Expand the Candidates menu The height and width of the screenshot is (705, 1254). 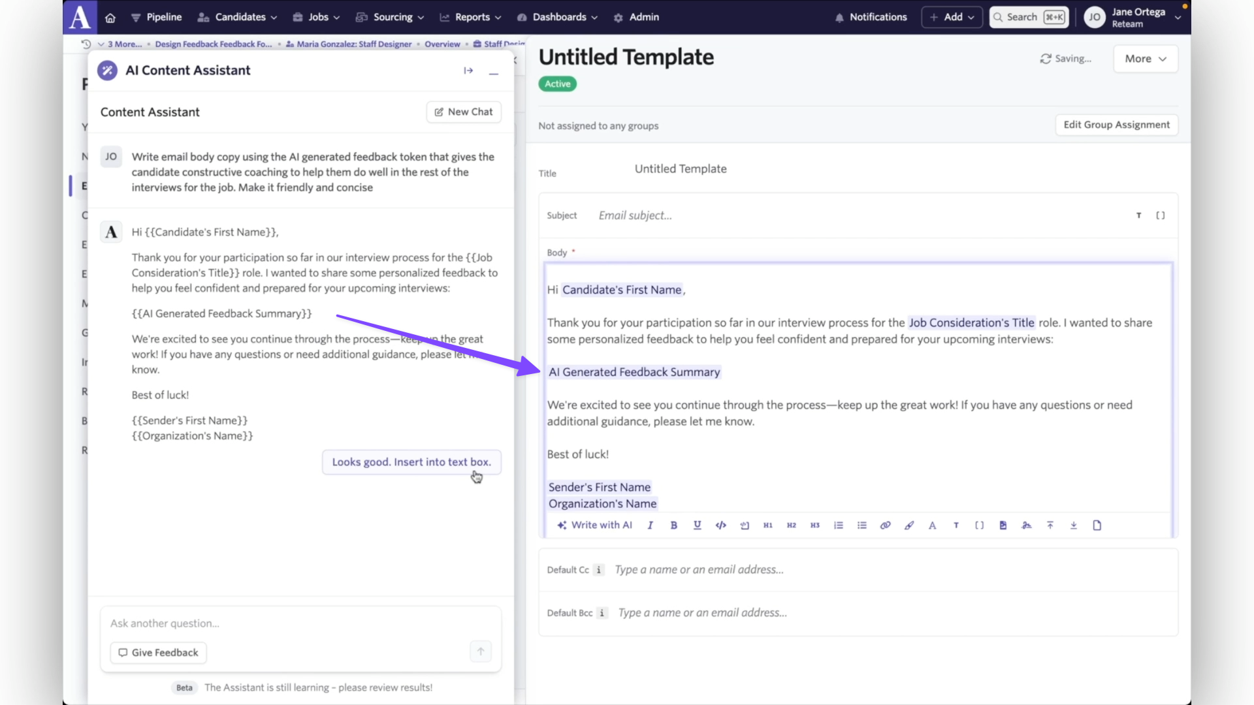tap(238, 17)
